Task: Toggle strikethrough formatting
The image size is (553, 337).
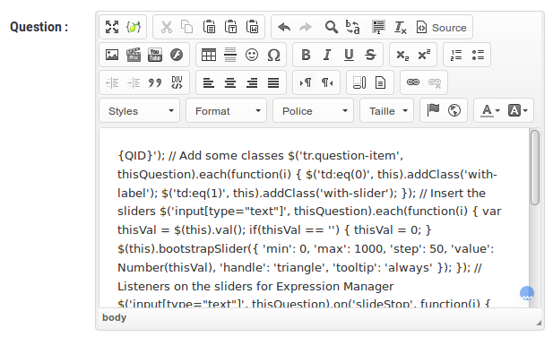Action: [x=370, y=55]
